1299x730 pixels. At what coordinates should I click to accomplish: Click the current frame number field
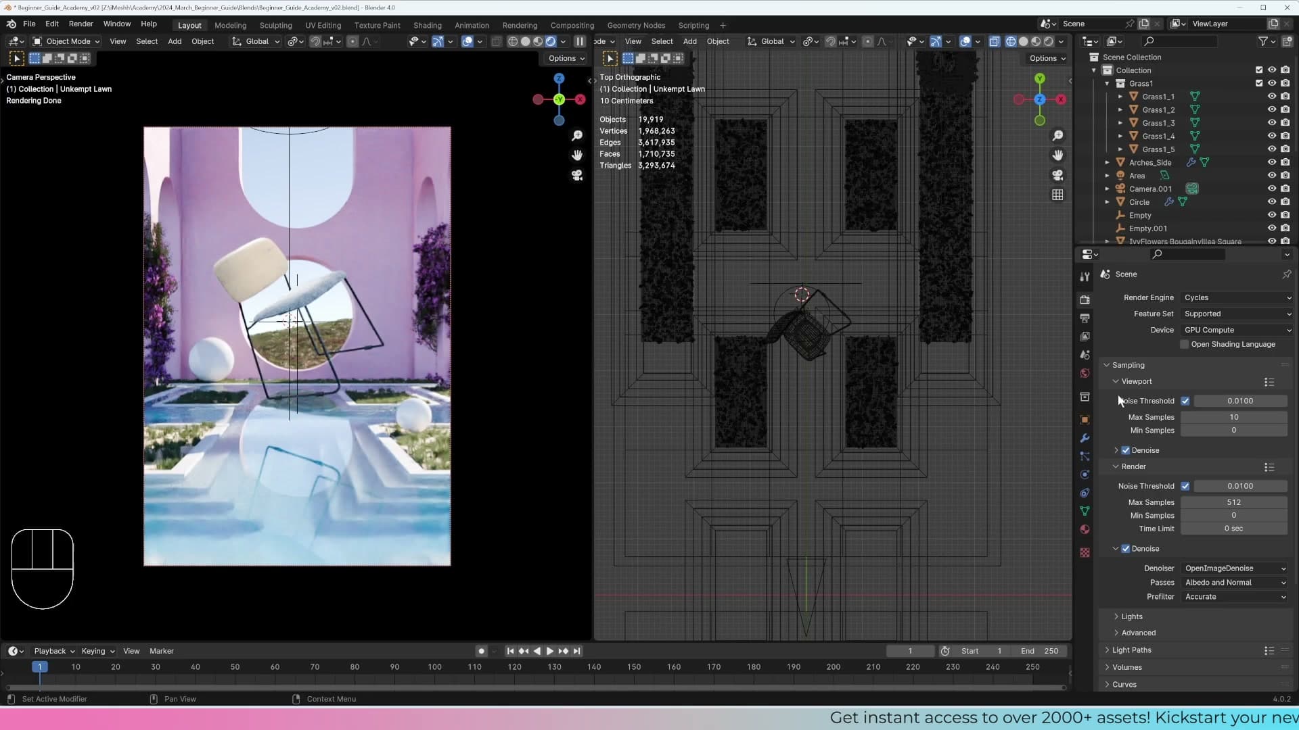[910, 651]
